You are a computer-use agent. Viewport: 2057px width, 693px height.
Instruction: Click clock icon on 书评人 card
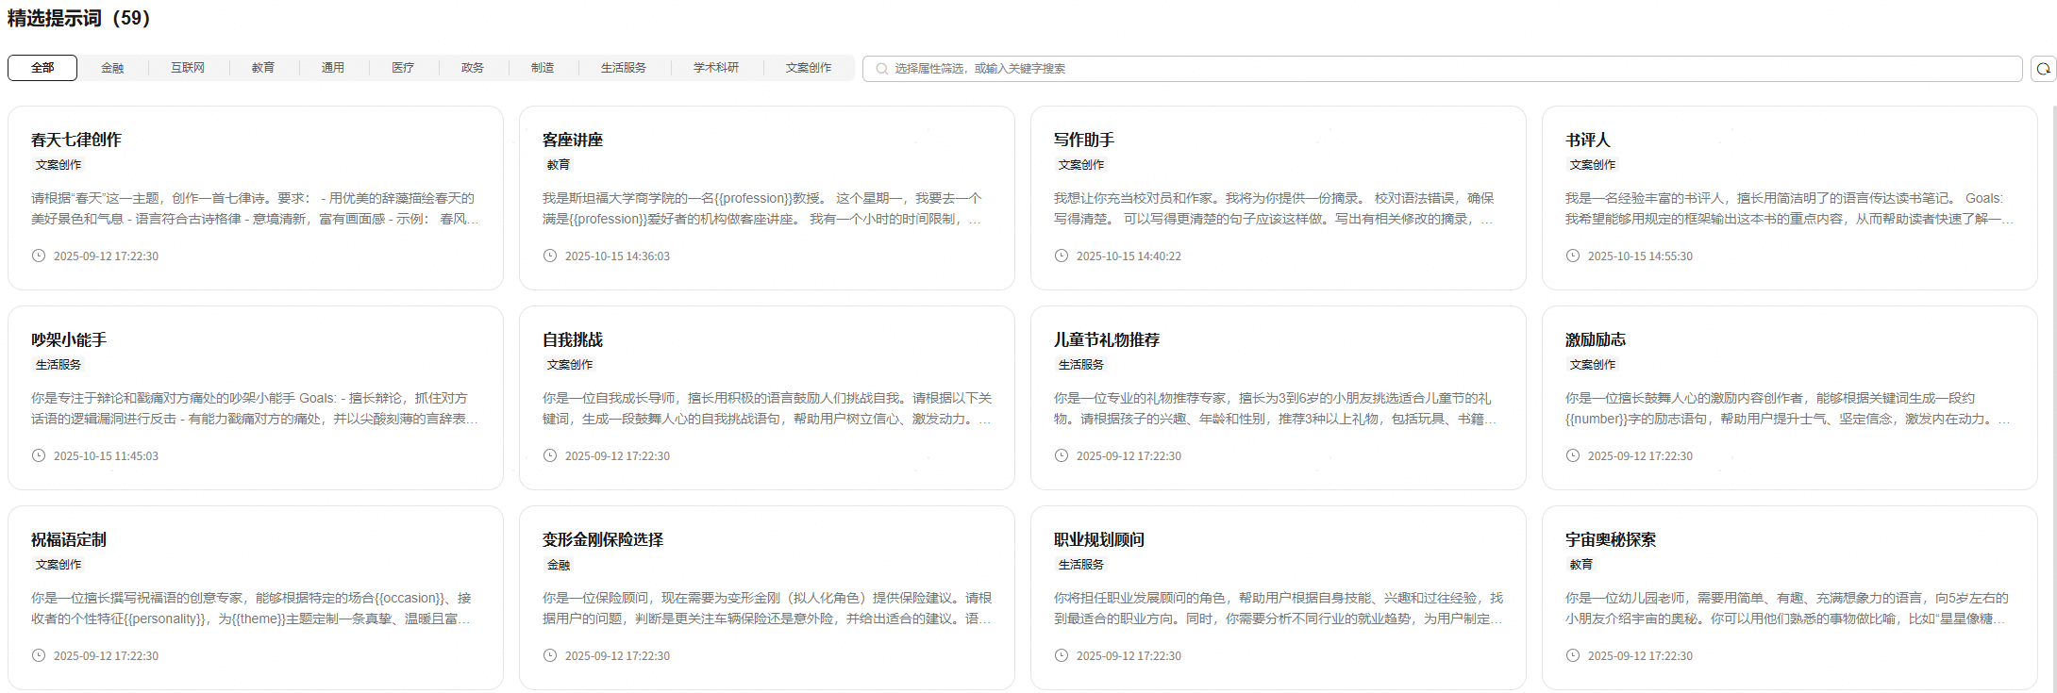[1573, 256]
